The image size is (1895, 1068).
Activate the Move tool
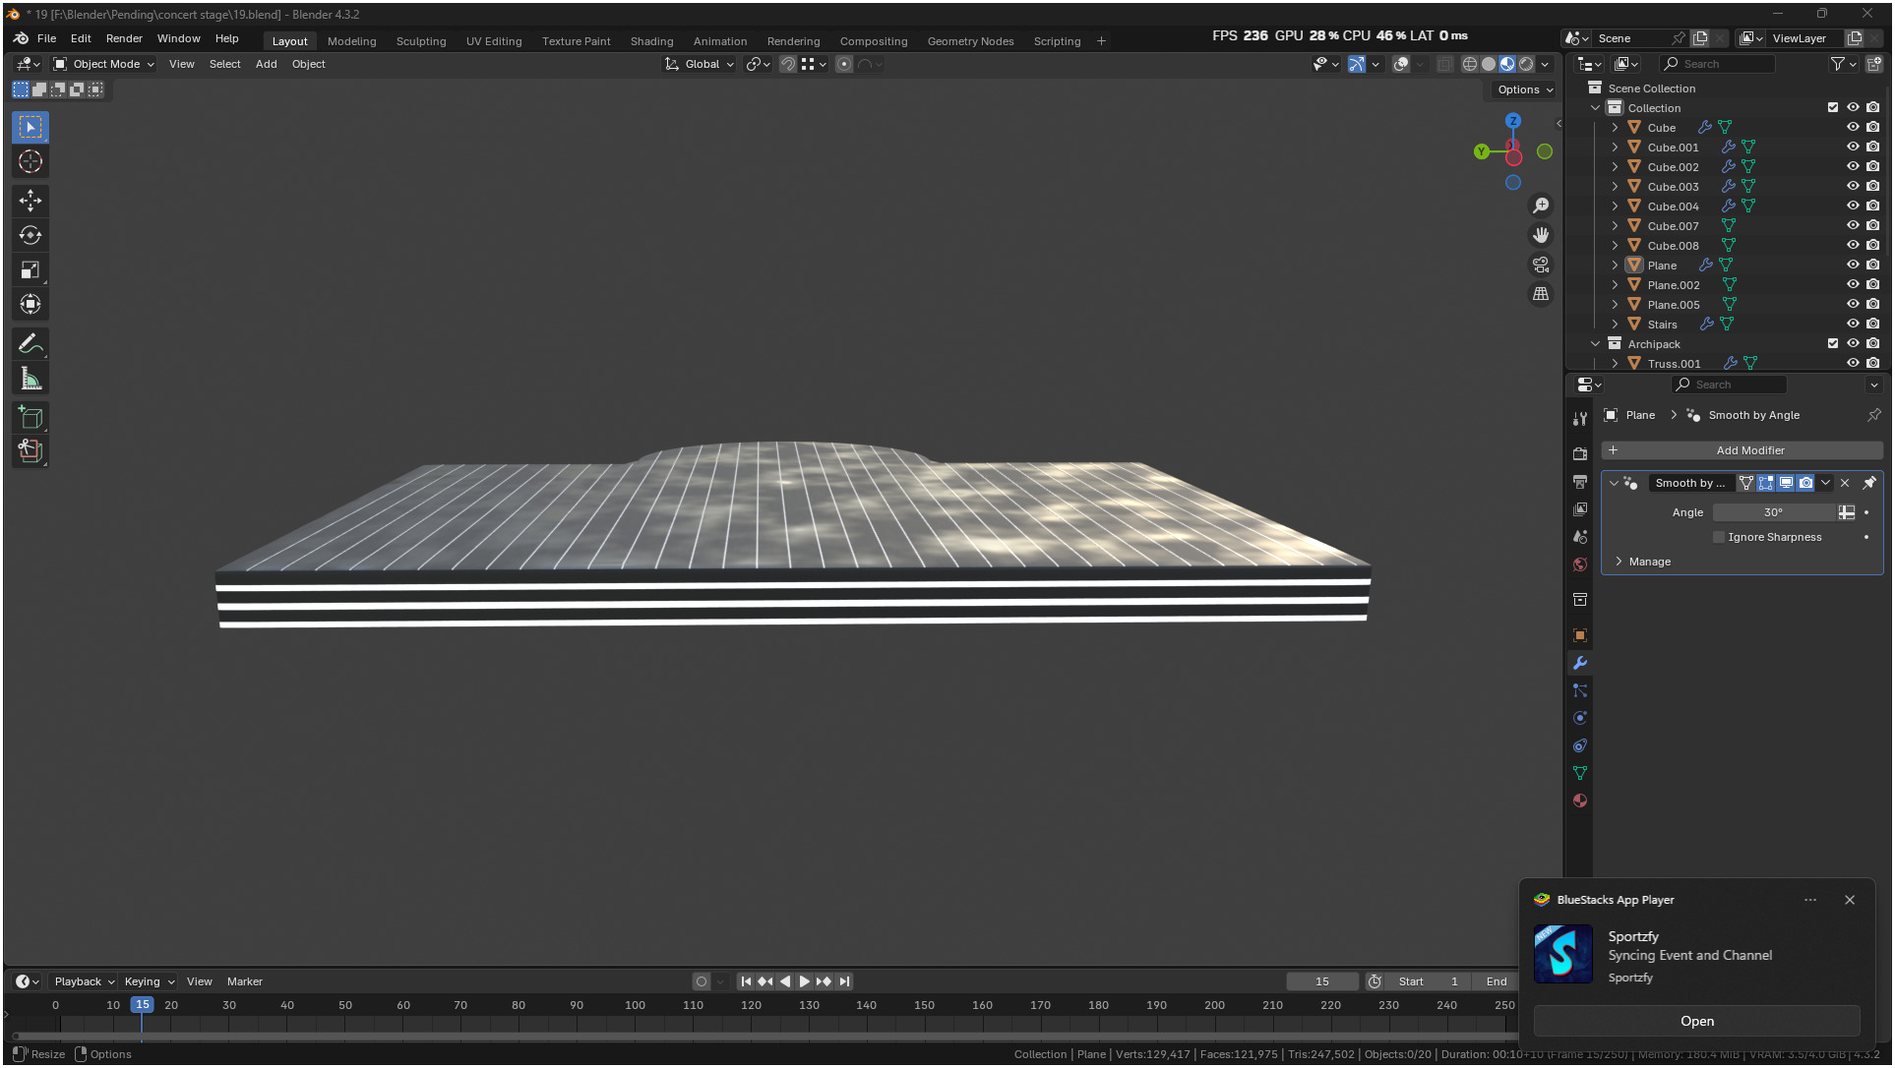click(31, 201)
